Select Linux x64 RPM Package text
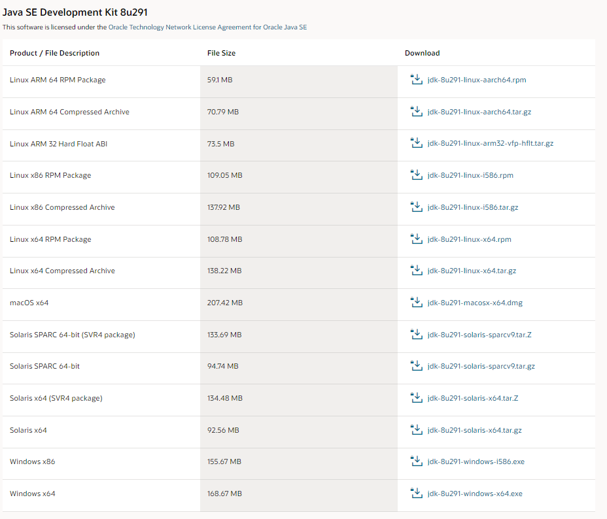 (x=50, y=239)
